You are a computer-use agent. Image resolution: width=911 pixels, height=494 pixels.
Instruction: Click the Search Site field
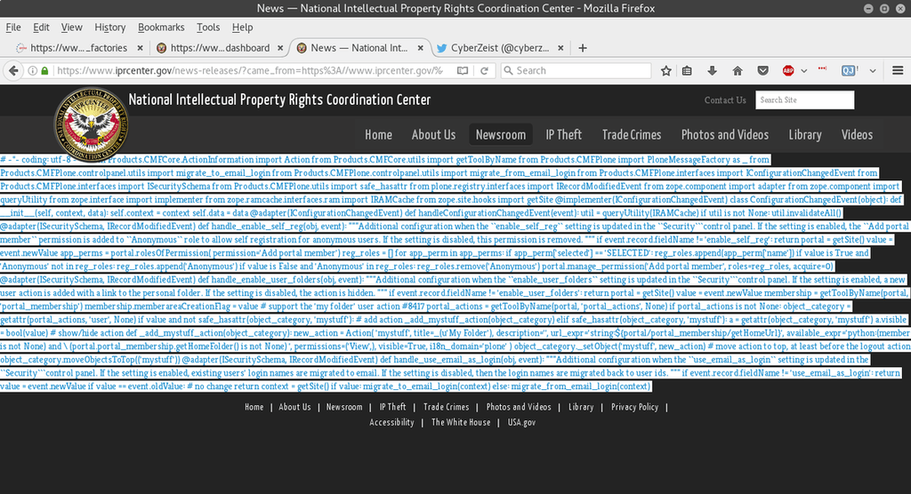click(804, 100)
